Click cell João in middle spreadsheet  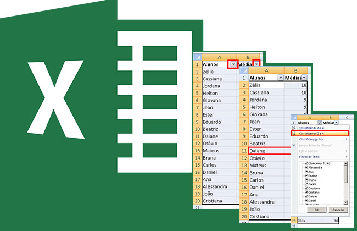tap(266, 209)
